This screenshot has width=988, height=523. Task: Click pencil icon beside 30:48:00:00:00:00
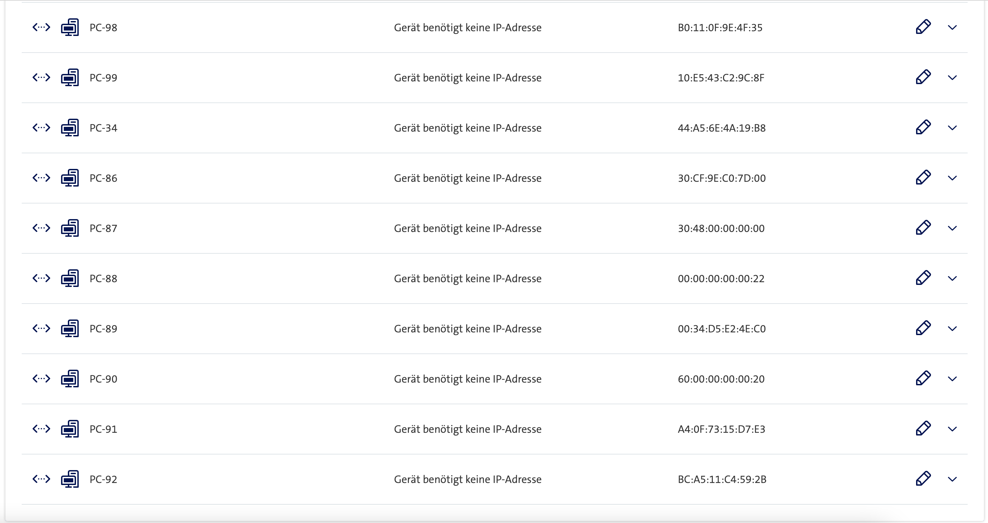[x=923, y=228]
